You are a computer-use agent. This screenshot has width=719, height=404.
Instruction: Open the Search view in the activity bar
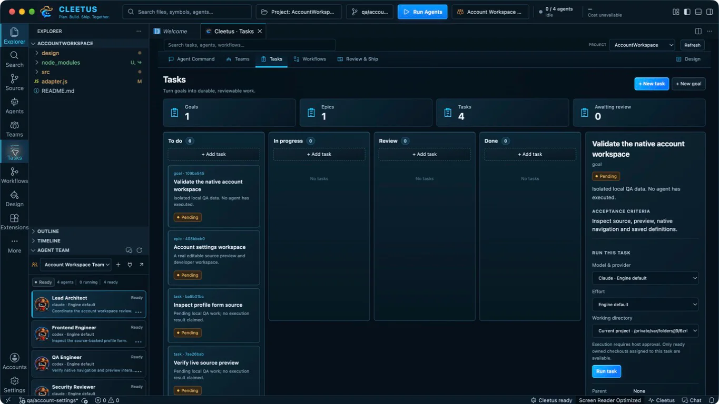(14, 59)
